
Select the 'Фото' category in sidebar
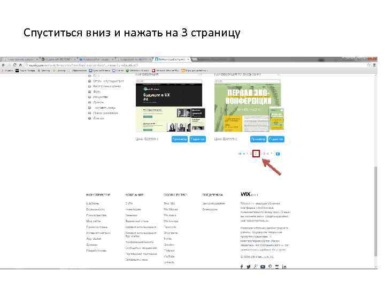tap(97, 92)
